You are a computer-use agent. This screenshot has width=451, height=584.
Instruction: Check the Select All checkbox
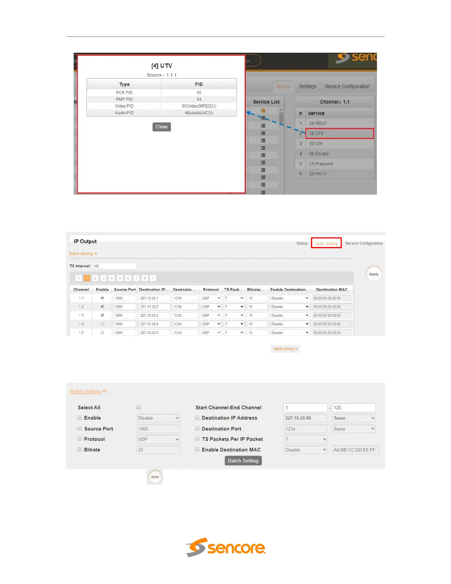pyautogui.click(x=139, y=407)
